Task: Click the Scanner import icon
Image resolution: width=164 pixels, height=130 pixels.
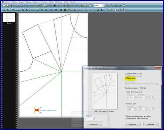Action: point(22,6)
